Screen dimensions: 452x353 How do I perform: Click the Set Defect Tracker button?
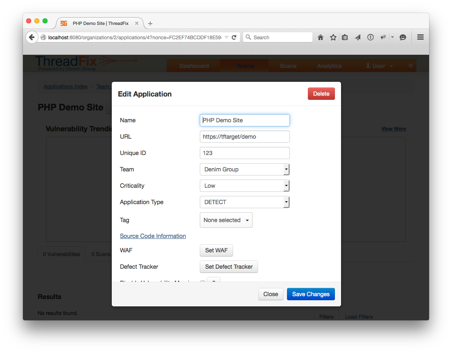click(x=228, y=267)
